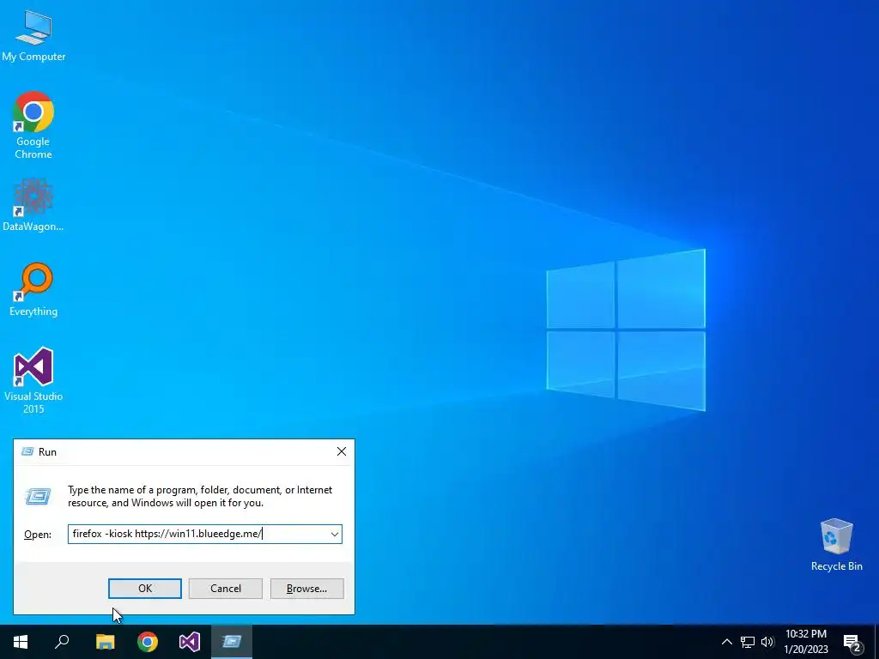Open the clock showing 10:32 PM
Screen dimensions: 879x659
(805, 634)
